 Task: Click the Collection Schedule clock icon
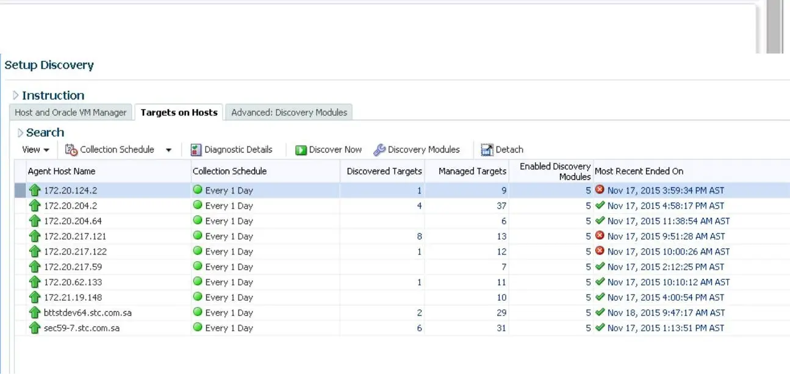pyautogui.click(x=71, y=149)
